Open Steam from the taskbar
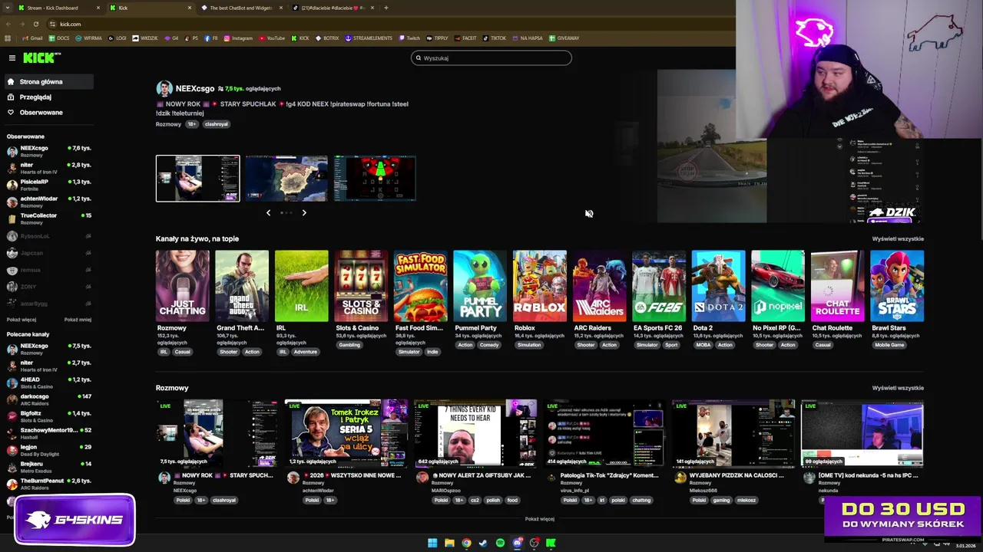 [x=483, y=543]
